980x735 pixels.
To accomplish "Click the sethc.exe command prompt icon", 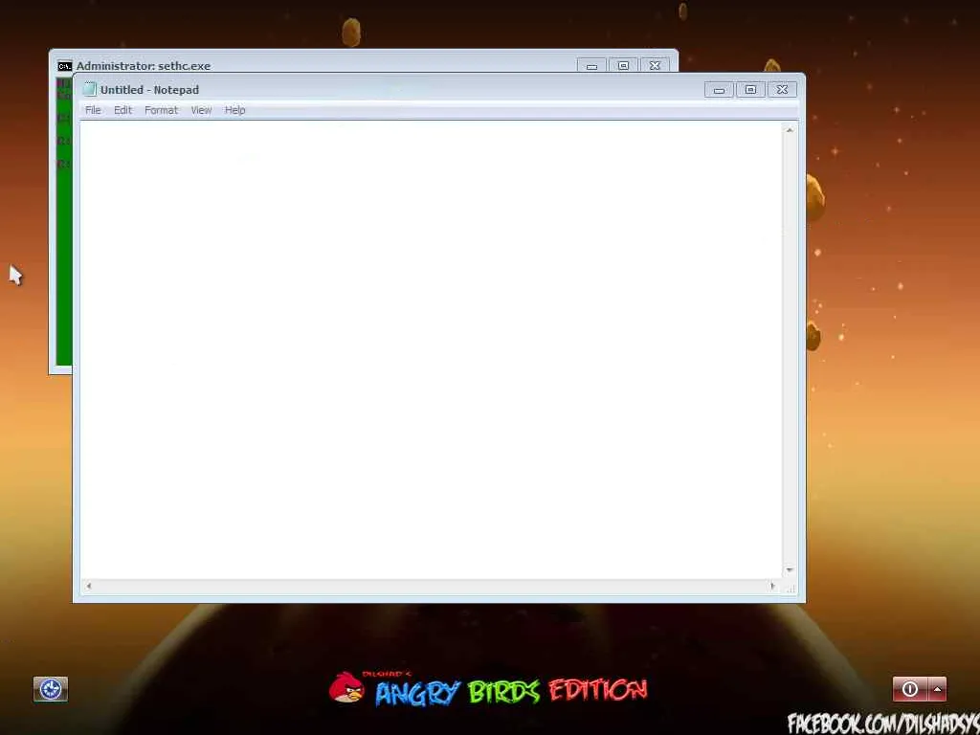I will (64, 66).
